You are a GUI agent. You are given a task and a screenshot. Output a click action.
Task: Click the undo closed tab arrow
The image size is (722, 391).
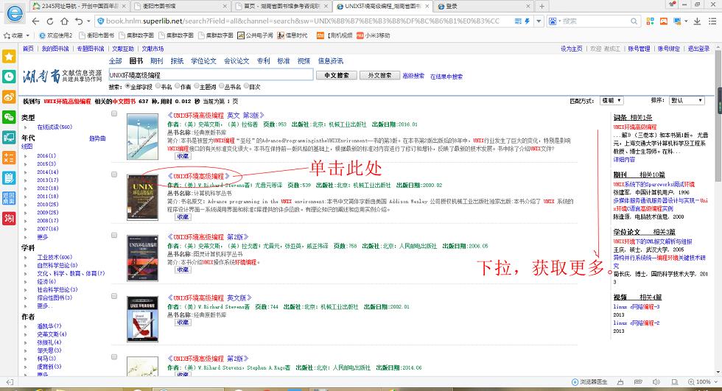[x=79, y=21]
